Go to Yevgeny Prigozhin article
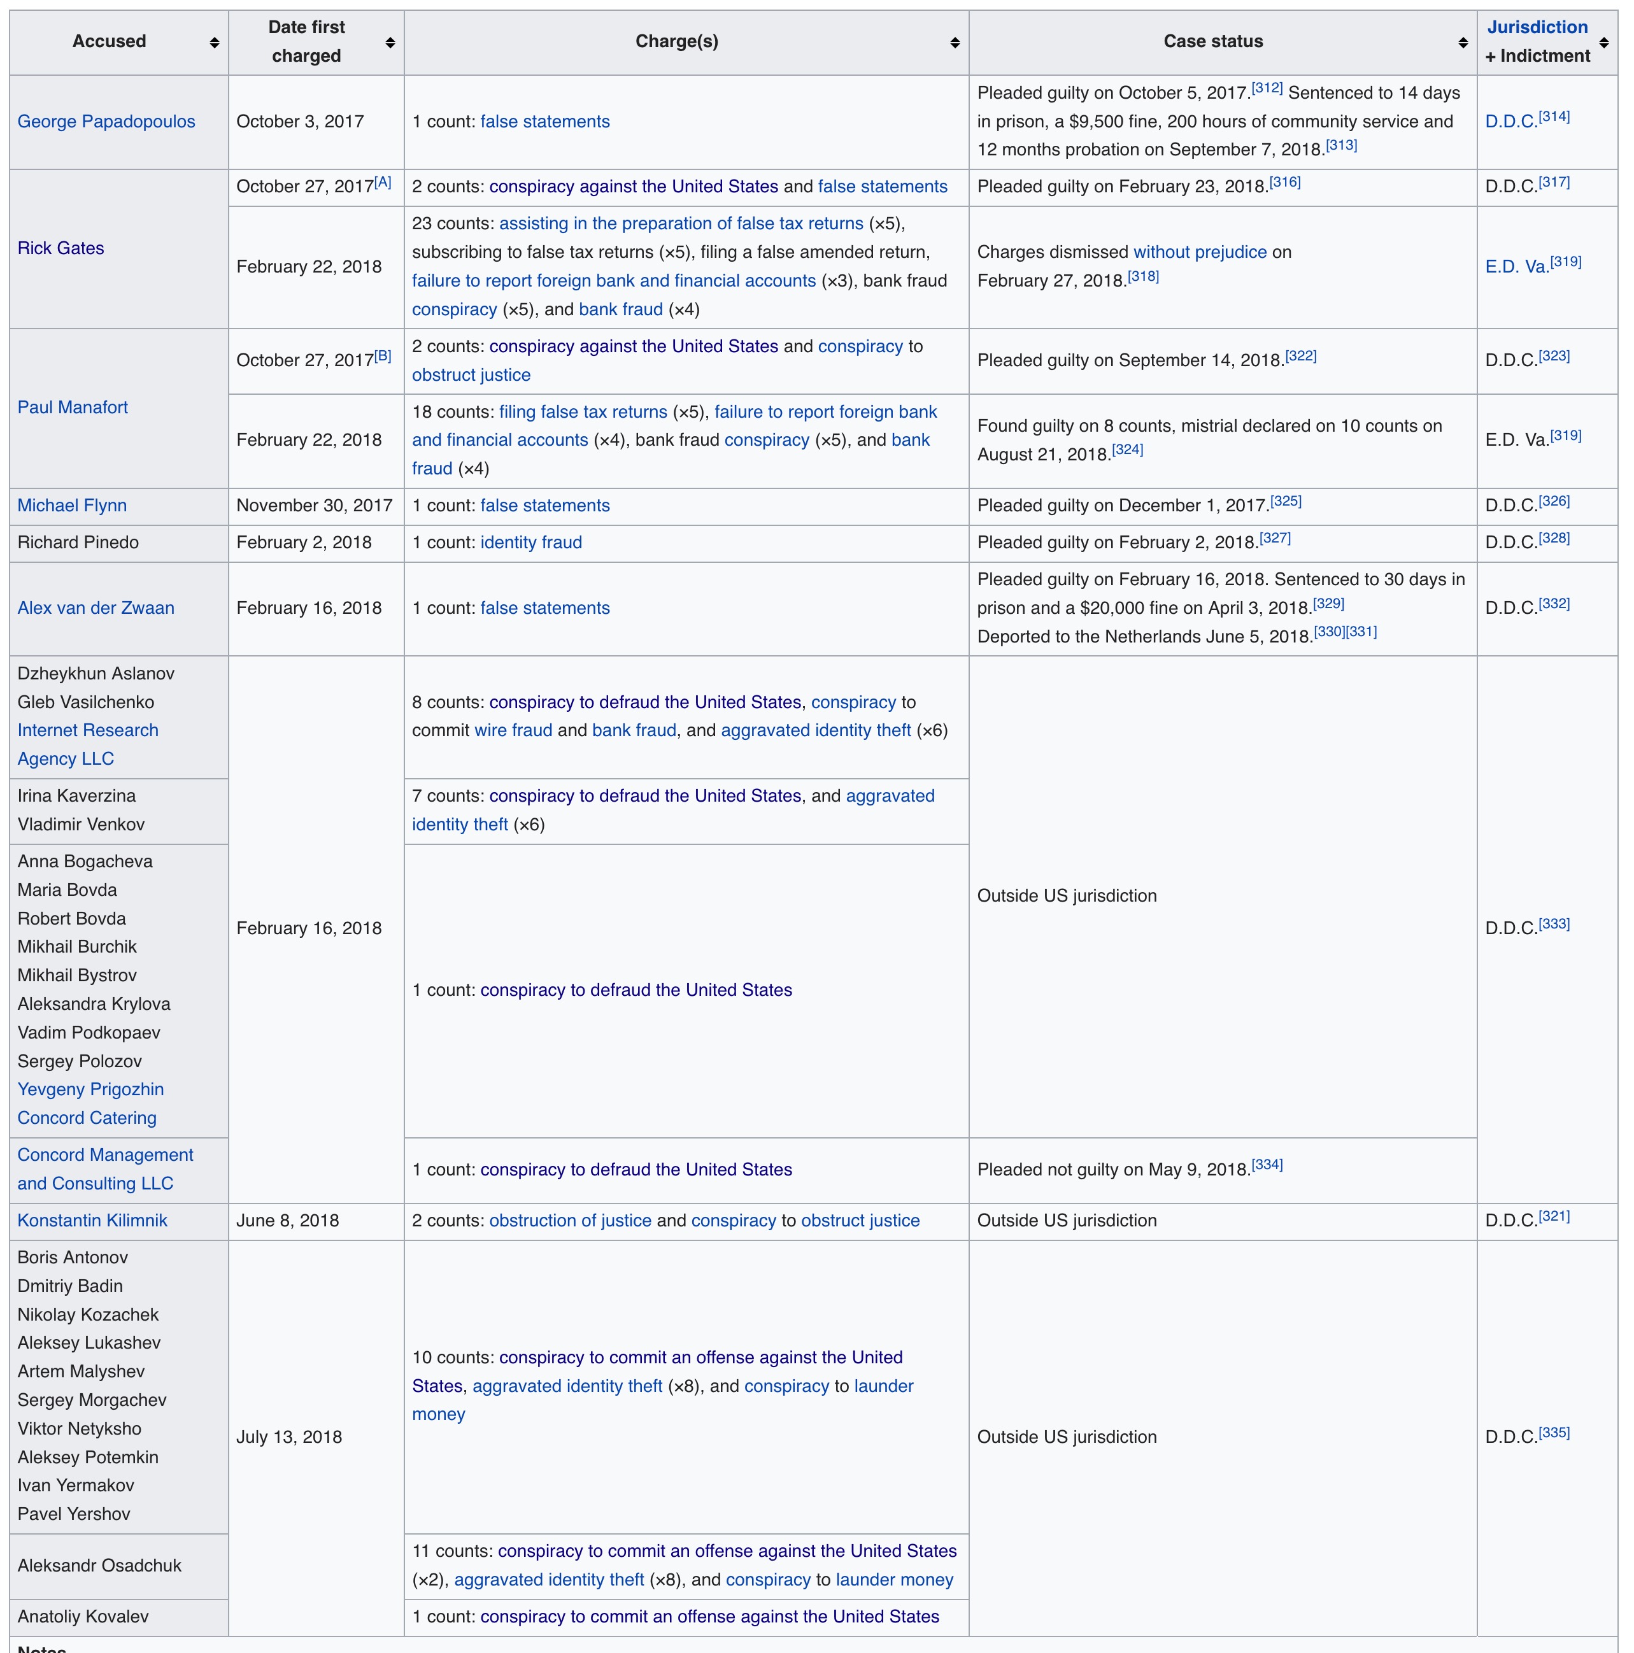1634x1653 pixels. [90, 1089]
